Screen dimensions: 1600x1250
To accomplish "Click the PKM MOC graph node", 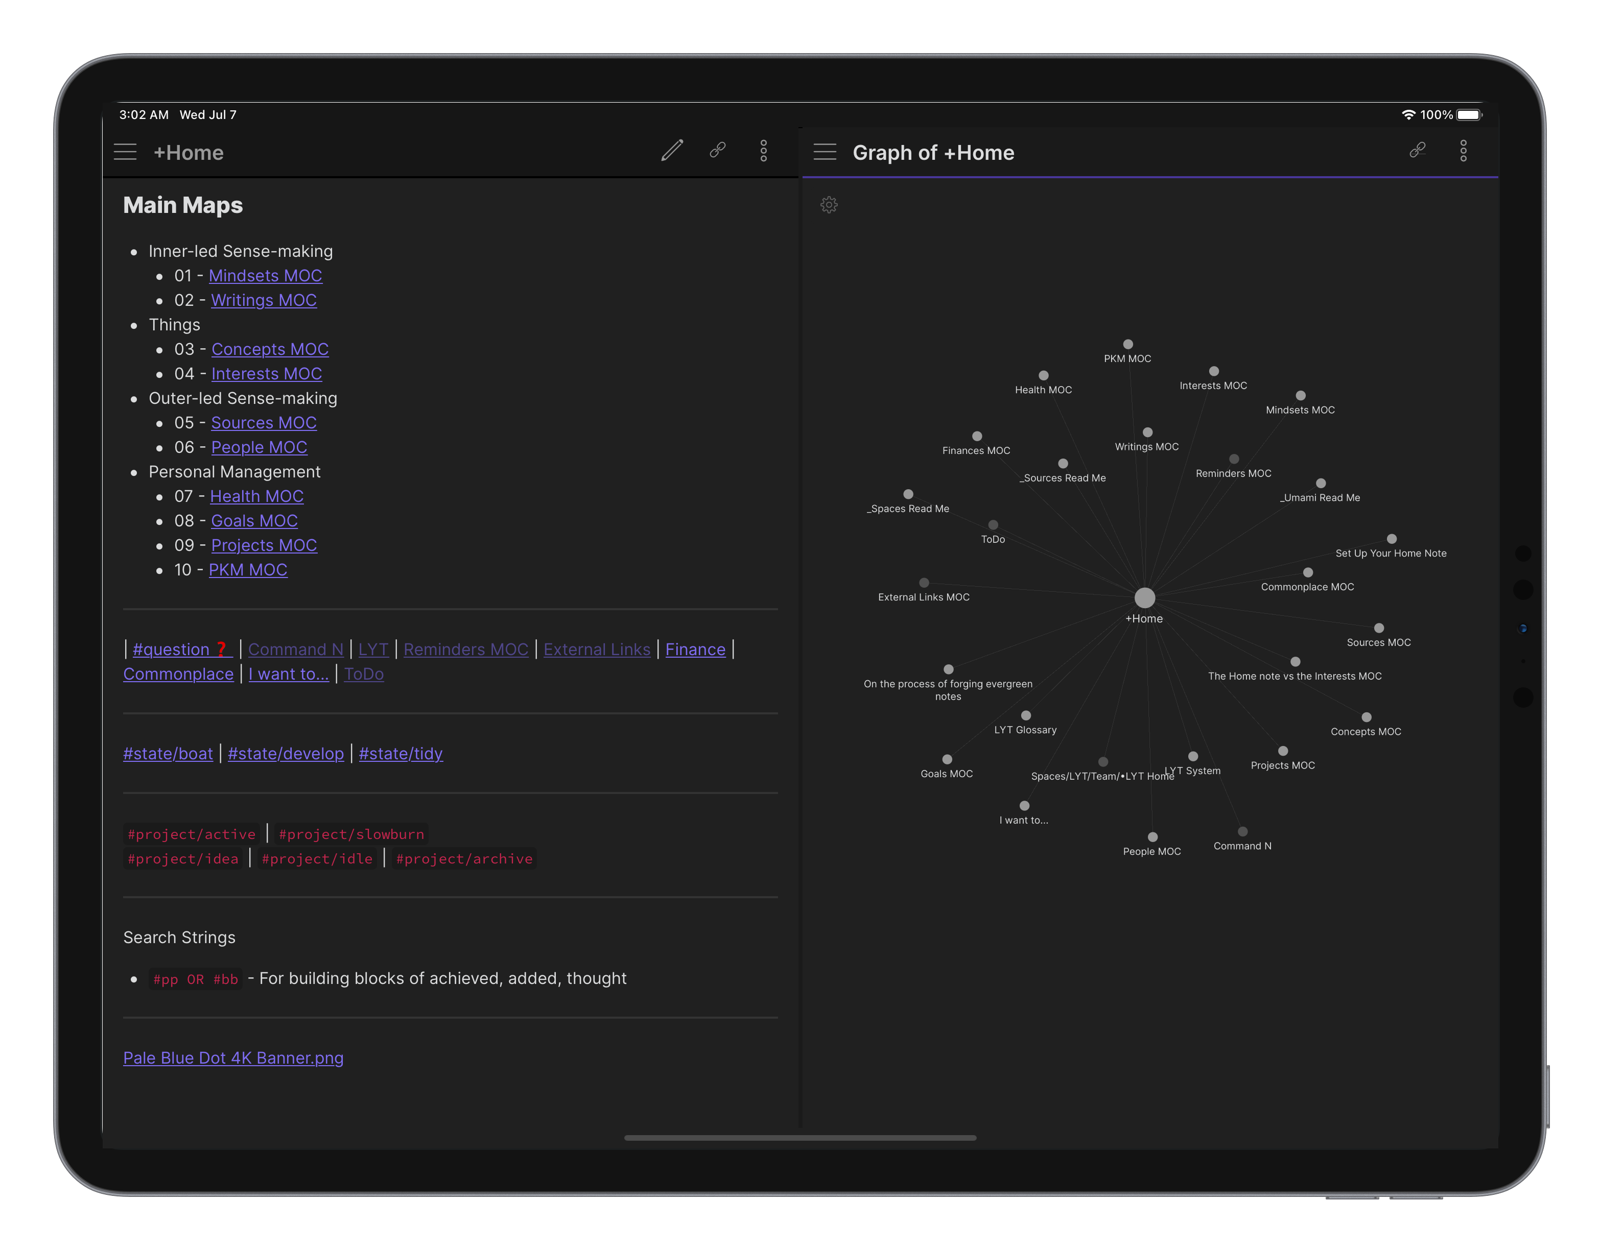I will pyautogui.click(x=1128, y=345).
